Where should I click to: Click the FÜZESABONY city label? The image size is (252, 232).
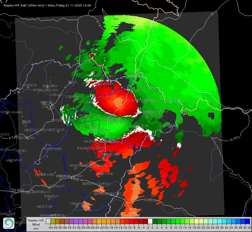[24, 138]
